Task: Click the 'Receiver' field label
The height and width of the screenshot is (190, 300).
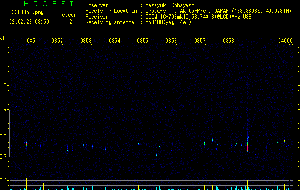Action: 97,17
